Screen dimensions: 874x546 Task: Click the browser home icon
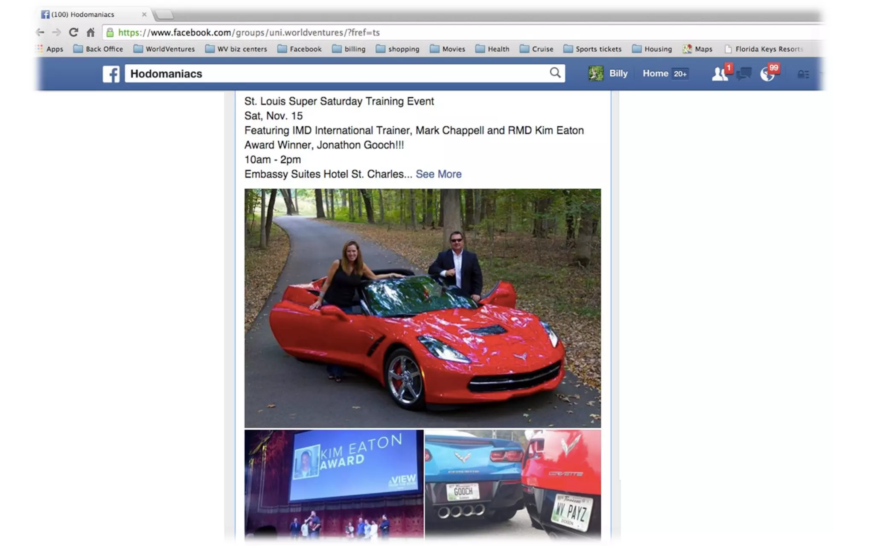pos(90,32)
